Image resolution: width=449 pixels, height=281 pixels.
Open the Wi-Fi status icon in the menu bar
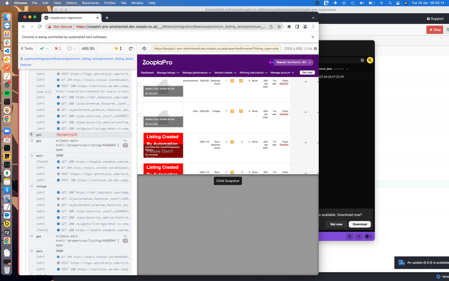[x=381, y=3]
